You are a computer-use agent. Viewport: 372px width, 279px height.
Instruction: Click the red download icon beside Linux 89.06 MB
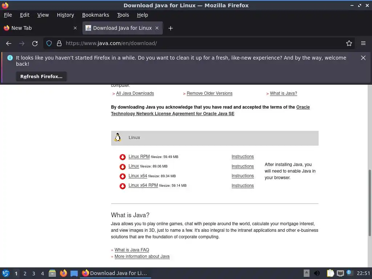122,167
